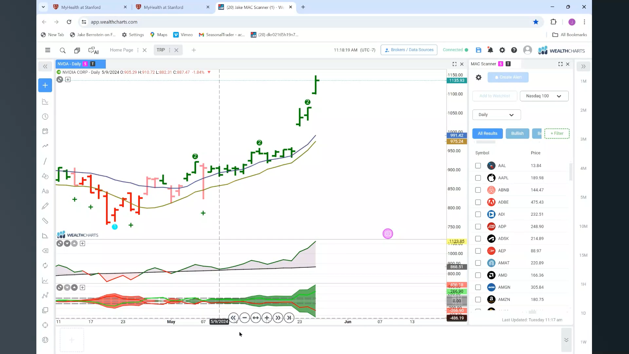Viewport: 629px width, 354px height.
Task: Check the AAL row checkbox
Action: click(478, 166)
